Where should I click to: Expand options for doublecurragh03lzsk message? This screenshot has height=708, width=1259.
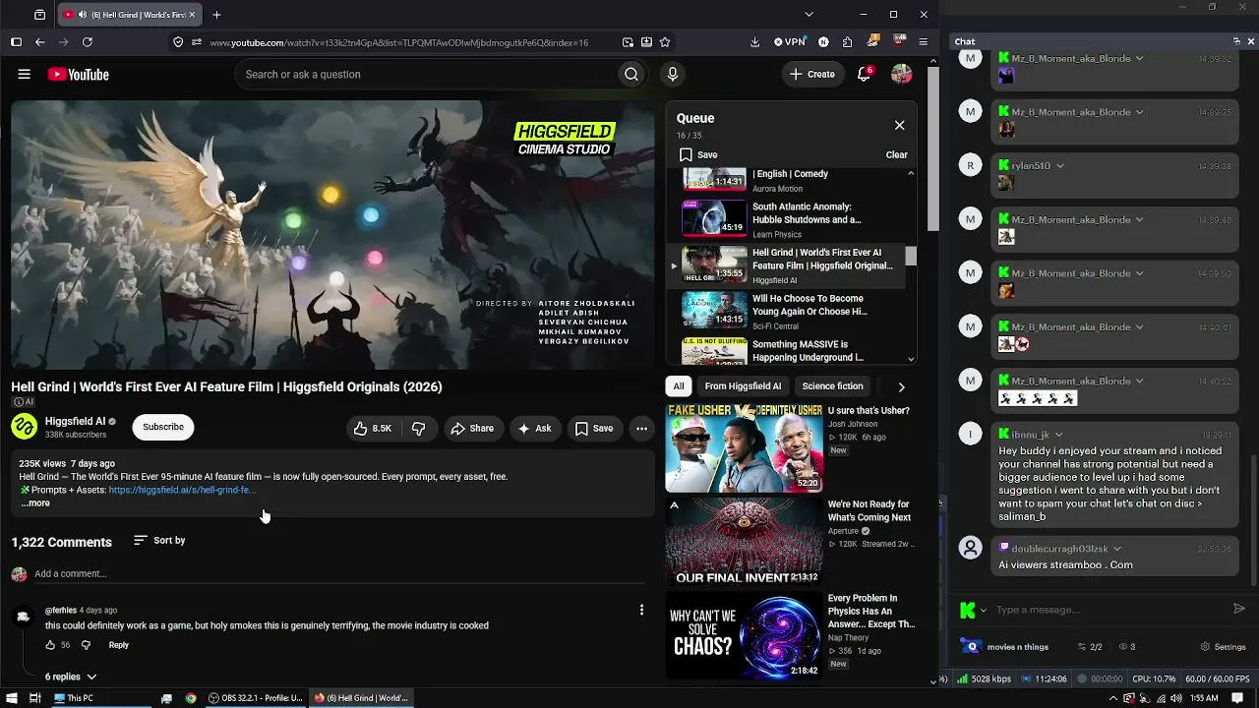click(1117, 549)
